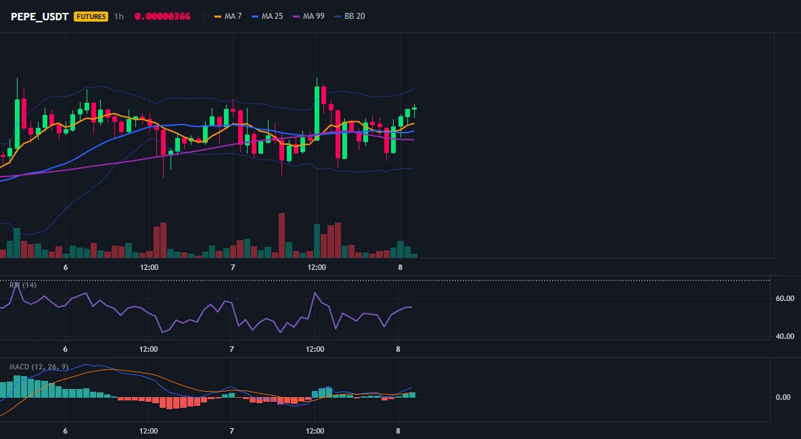Toggle the MA 7 legend item
Screen dimensions: 801x439
click(x=229, y=16)
